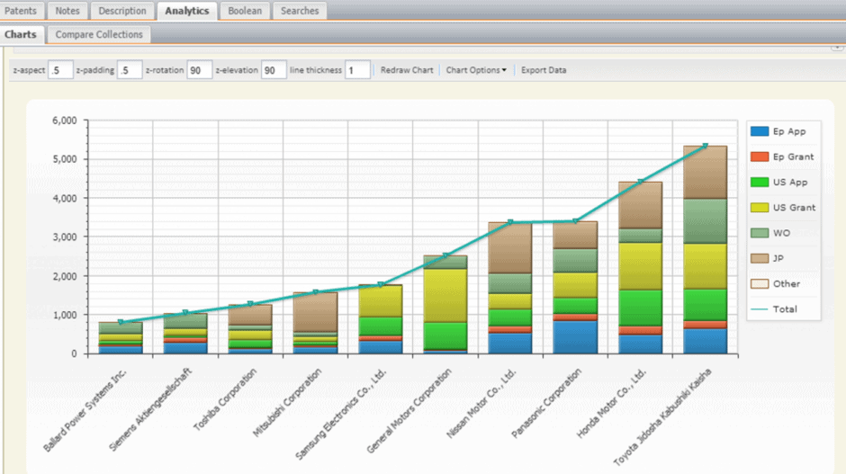This screenshot has height=474, width=846.
Task: Click the Honda Motor Co., Ltd. axis label
Action: (611, 403)
